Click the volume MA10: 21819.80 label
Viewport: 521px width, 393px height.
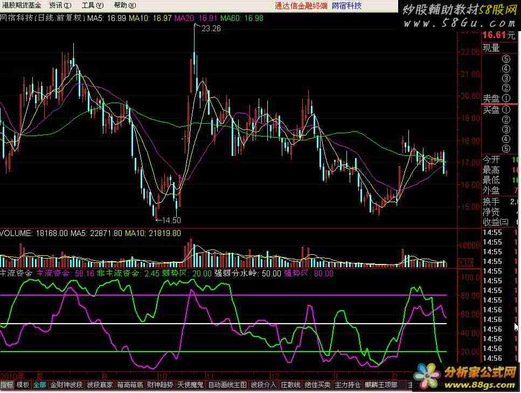click(153, 233)
